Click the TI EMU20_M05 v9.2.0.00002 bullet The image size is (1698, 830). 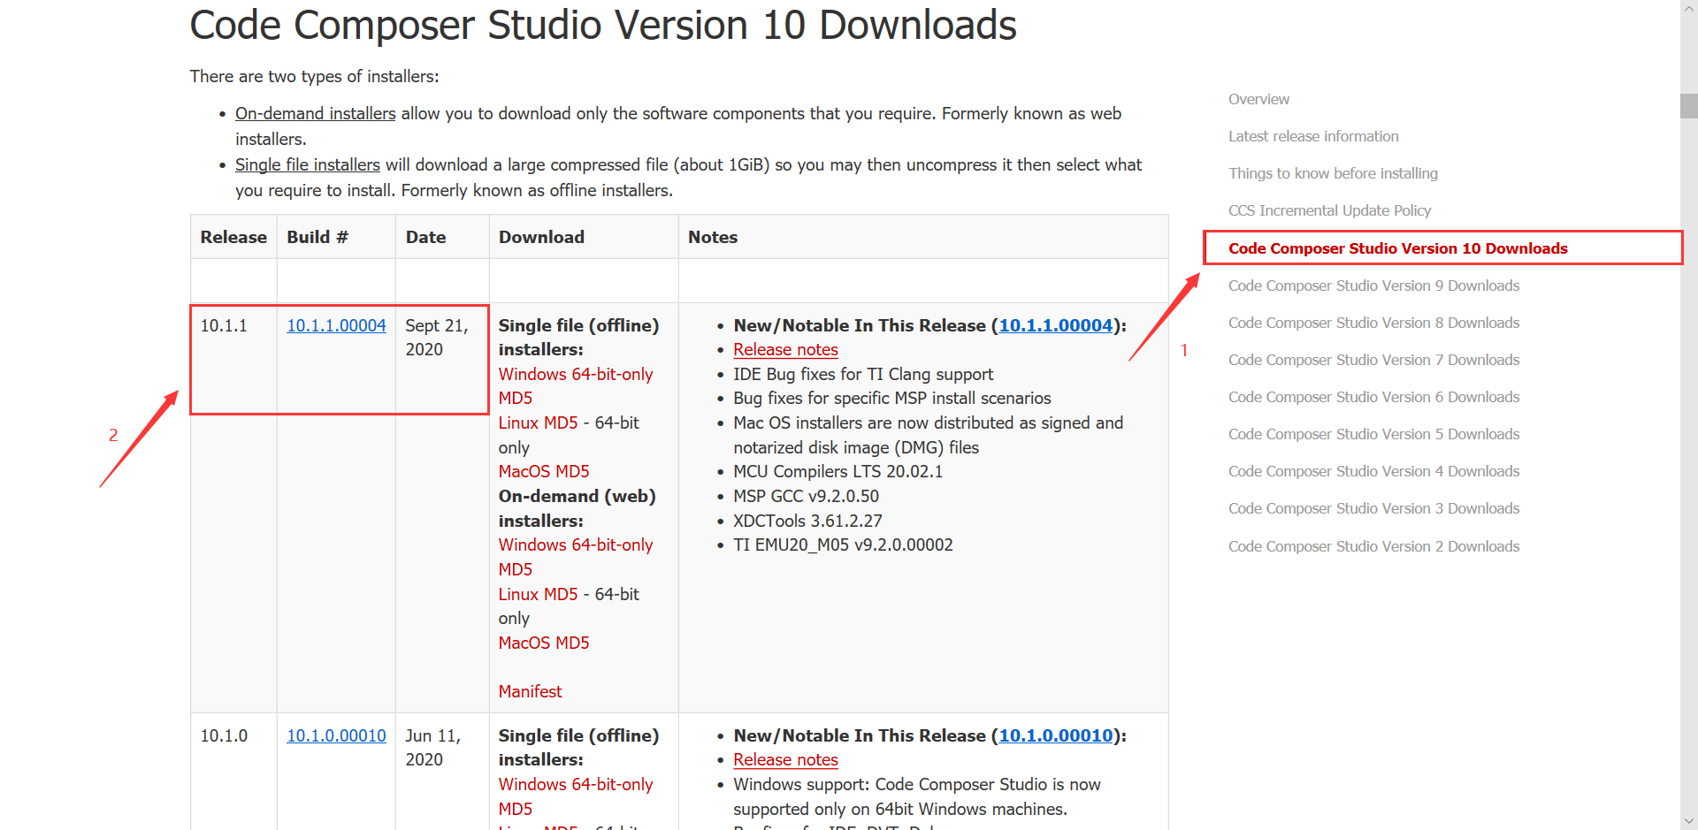(x=843, y=544)
